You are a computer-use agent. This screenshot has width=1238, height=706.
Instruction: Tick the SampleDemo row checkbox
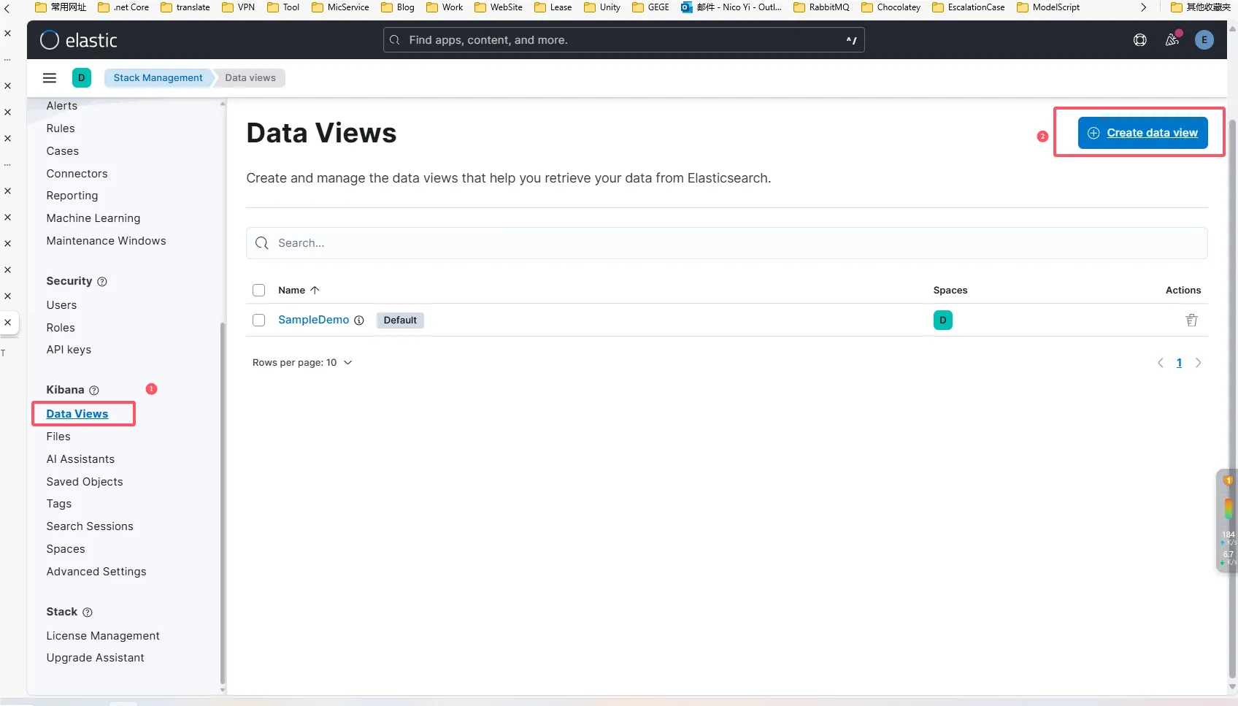point(258,320)
